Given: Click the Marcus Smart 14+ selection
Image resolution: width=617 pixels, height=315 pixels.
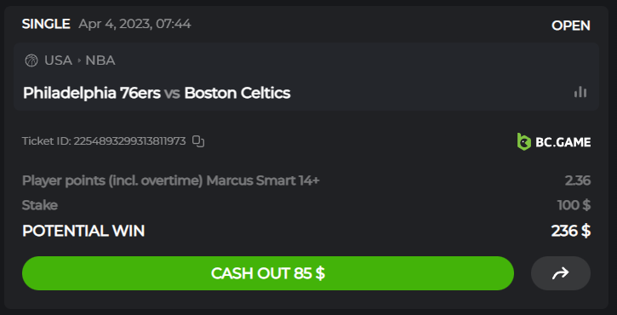Looking at the screenshot, I should [x=263, y=180].
